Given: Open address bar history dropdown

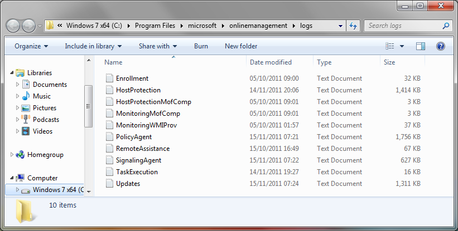Looking at the screenshot, I should tap(340, 26).
